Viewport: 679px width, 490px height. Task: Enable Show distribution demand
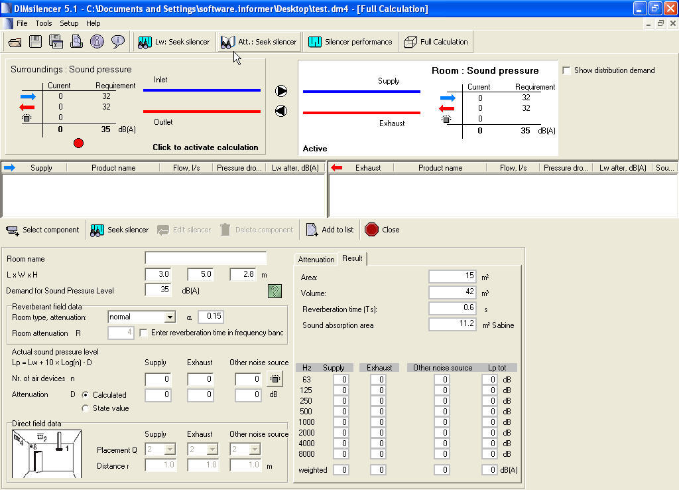pyautogui.click(x=567, y=70)
